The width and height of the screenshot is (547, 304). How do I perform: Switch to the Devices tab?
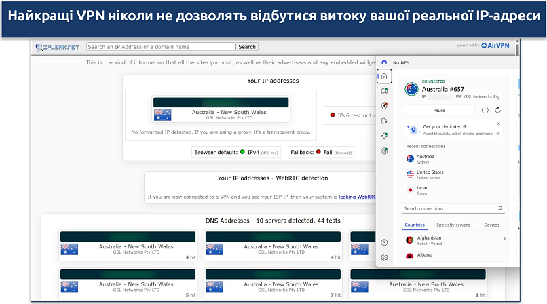[x=491, y=225]
